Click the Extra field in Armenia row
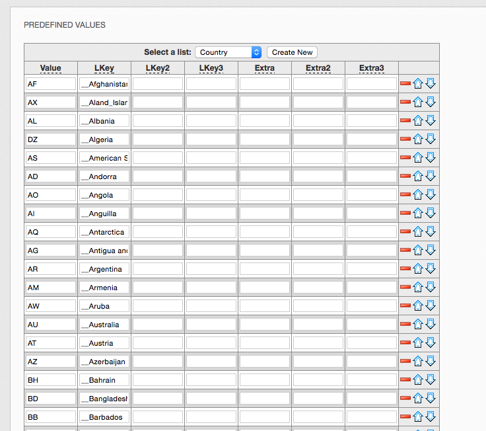The image size is (486, 431). click(264, 288)
